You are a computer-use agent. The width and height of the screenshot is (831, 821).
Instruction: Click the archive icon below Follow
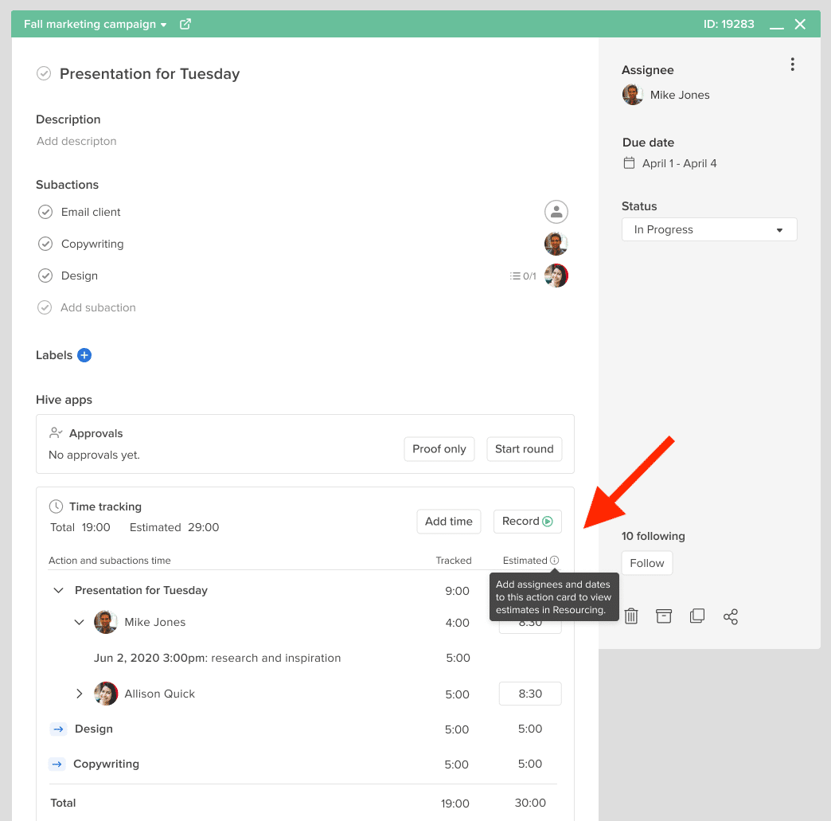tap(664, 616)
